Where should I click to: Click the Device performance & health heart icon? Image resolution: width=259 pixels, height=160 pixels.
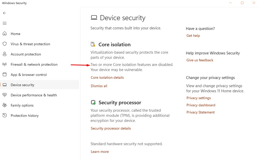[4, 95]
